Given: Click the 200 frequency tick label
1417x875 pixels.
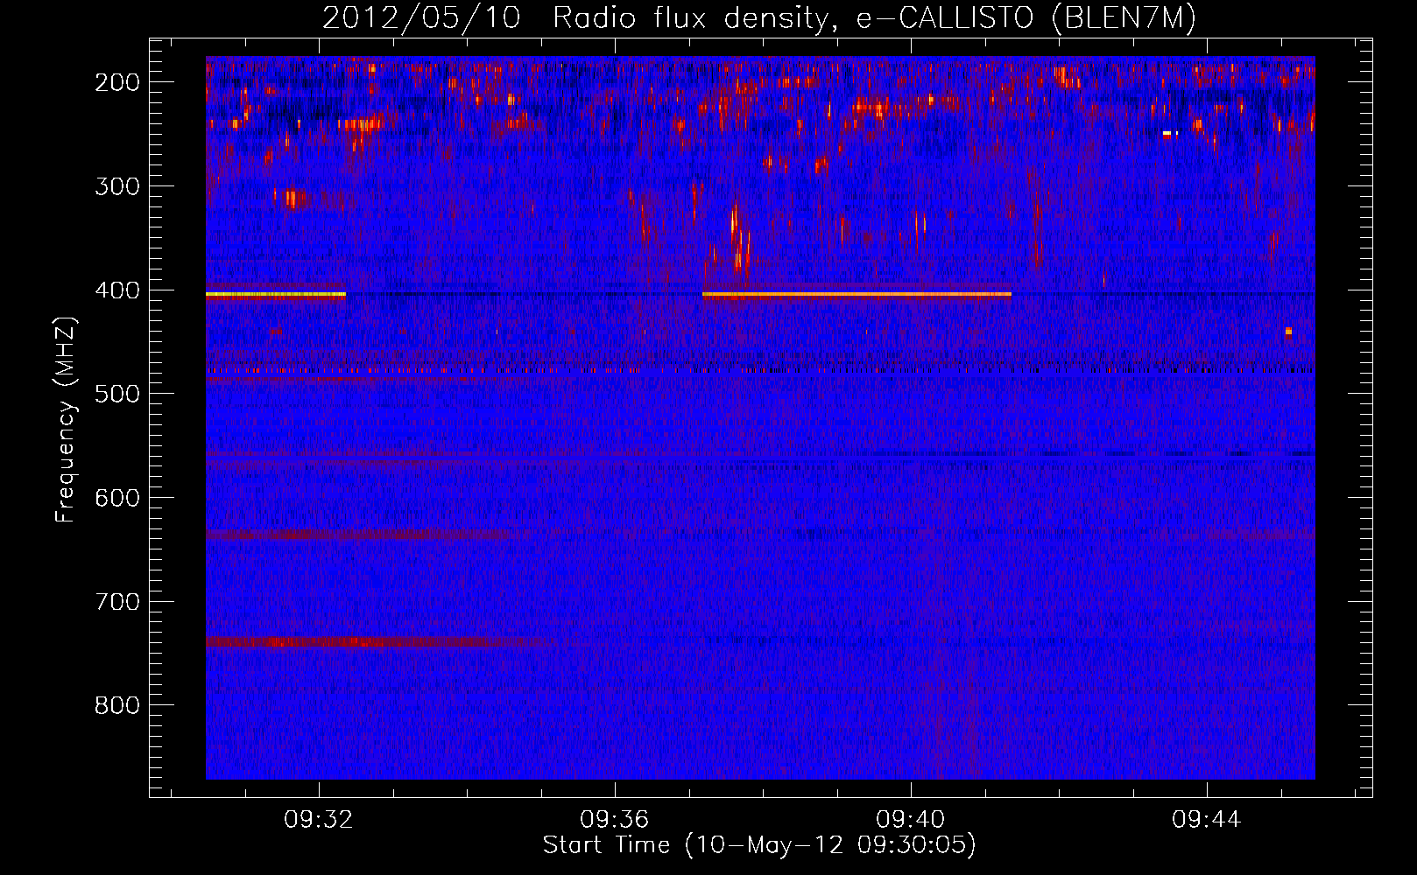Looking at the screenshot, I should pyautogui.click(x=117, y=82).
